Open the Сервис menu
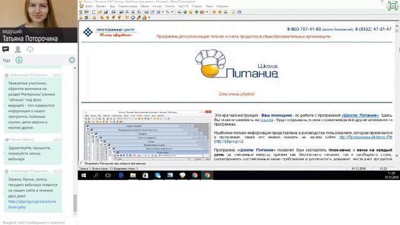Image resolution: width=400 pixels, height=225 pixels. [x=197, y=6]
